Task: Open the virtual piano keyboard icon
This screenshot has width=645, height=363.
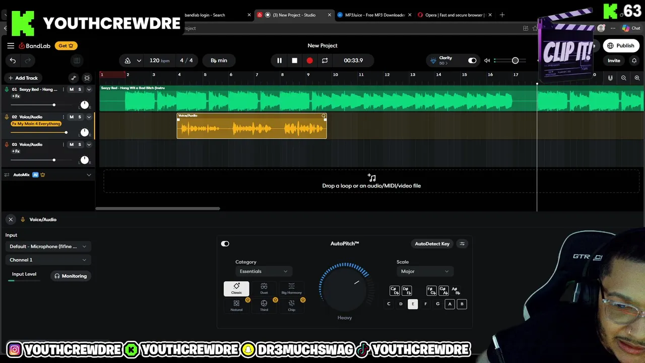Action: [77, 60]
